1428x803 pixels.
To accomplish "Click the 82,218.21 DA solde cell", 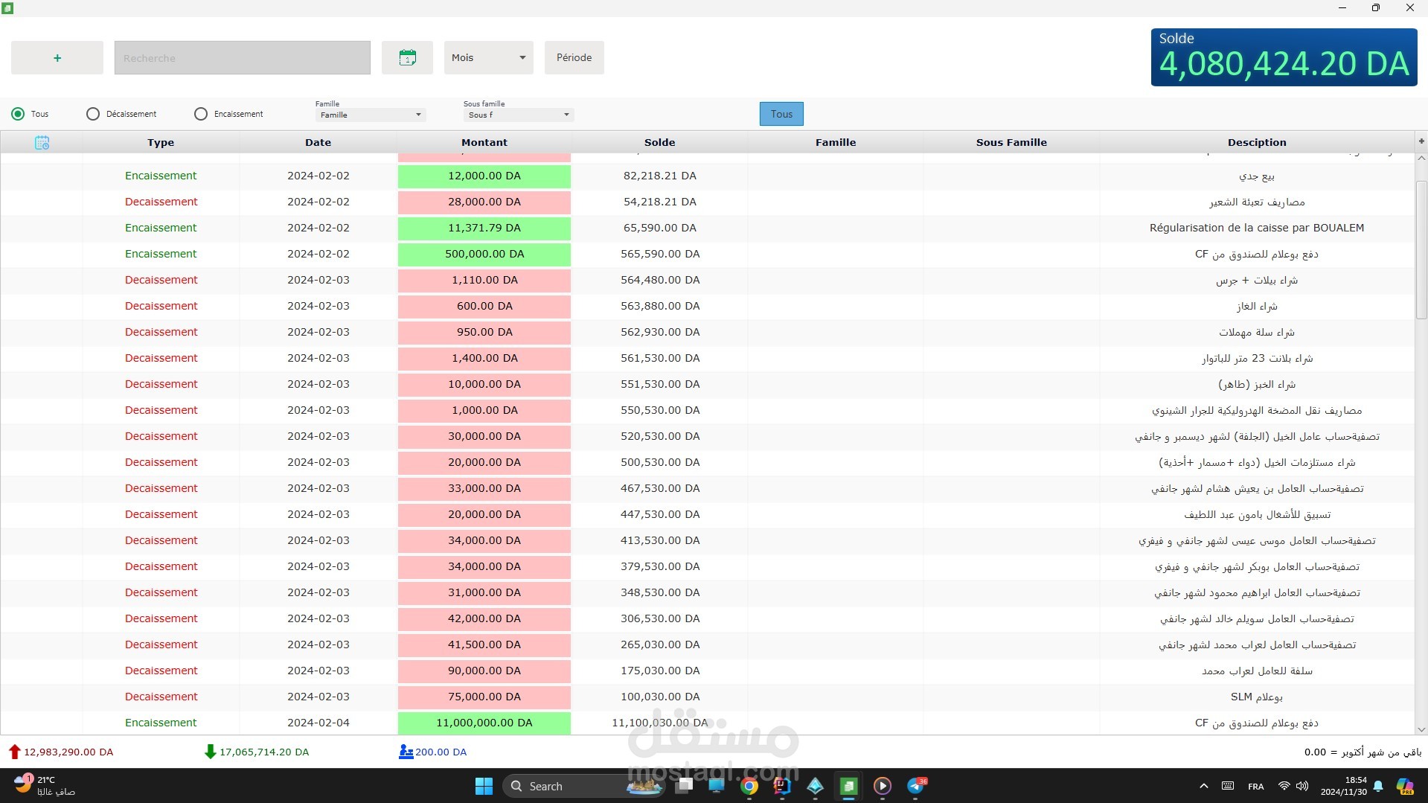I will [660, 176].
